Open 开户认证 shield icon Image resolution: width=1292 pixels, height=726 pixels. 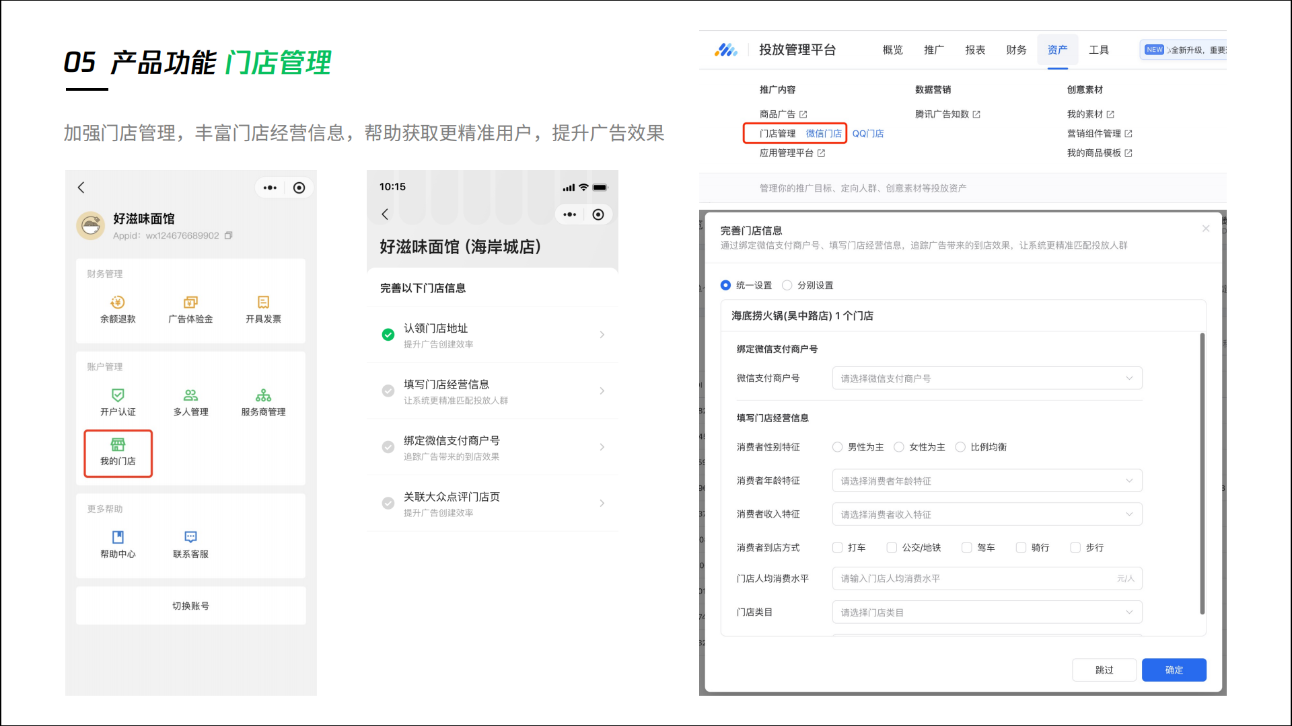[118, 395]
